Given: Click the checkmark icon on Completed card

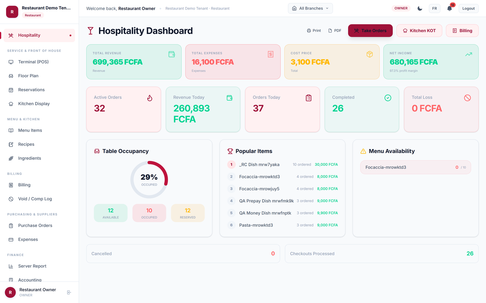Looking at the screenshot, I should pos(388,98).
